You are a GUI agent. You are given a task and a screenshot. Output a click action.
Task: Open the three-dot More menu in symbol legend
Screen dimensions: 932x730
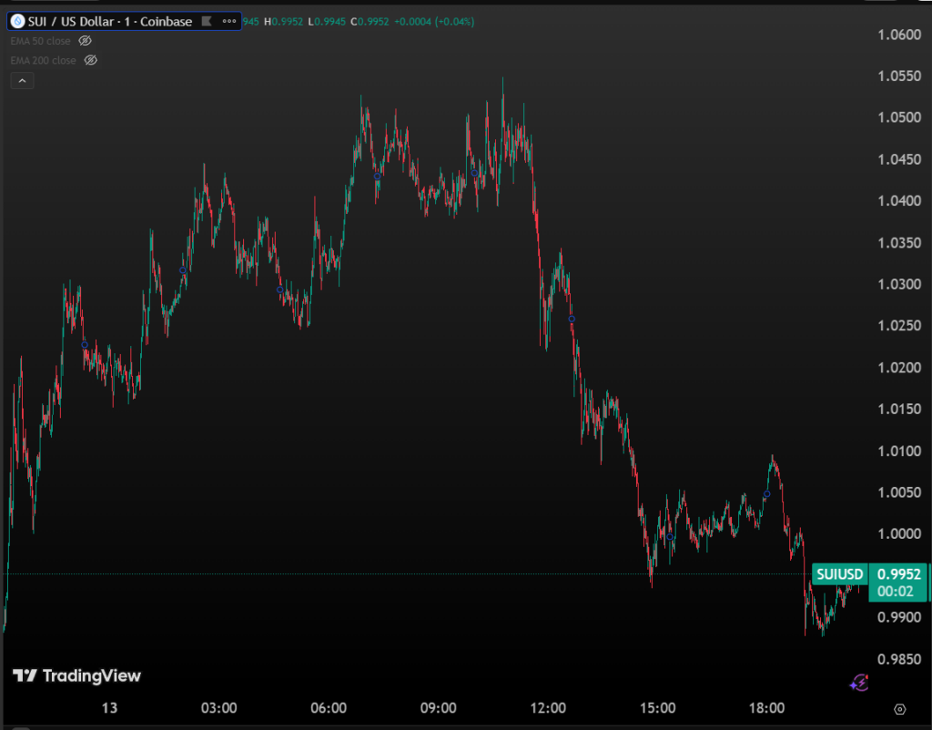[228, 21]
